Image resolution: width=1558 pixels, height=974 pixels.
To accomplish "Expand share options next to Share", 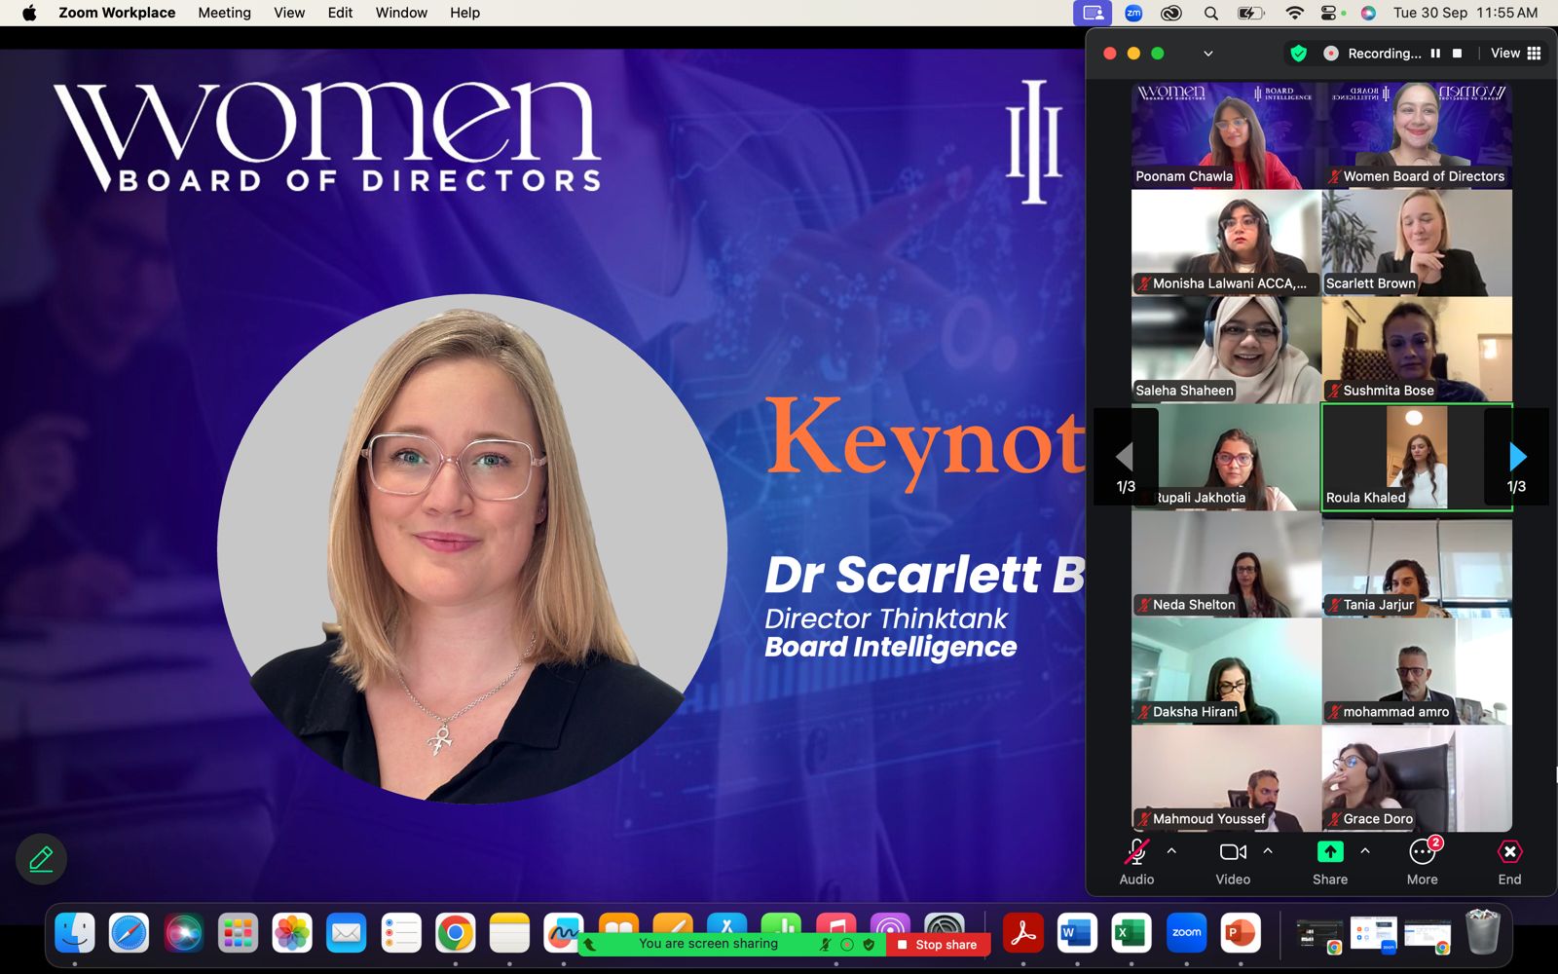I will (1365, 851).
